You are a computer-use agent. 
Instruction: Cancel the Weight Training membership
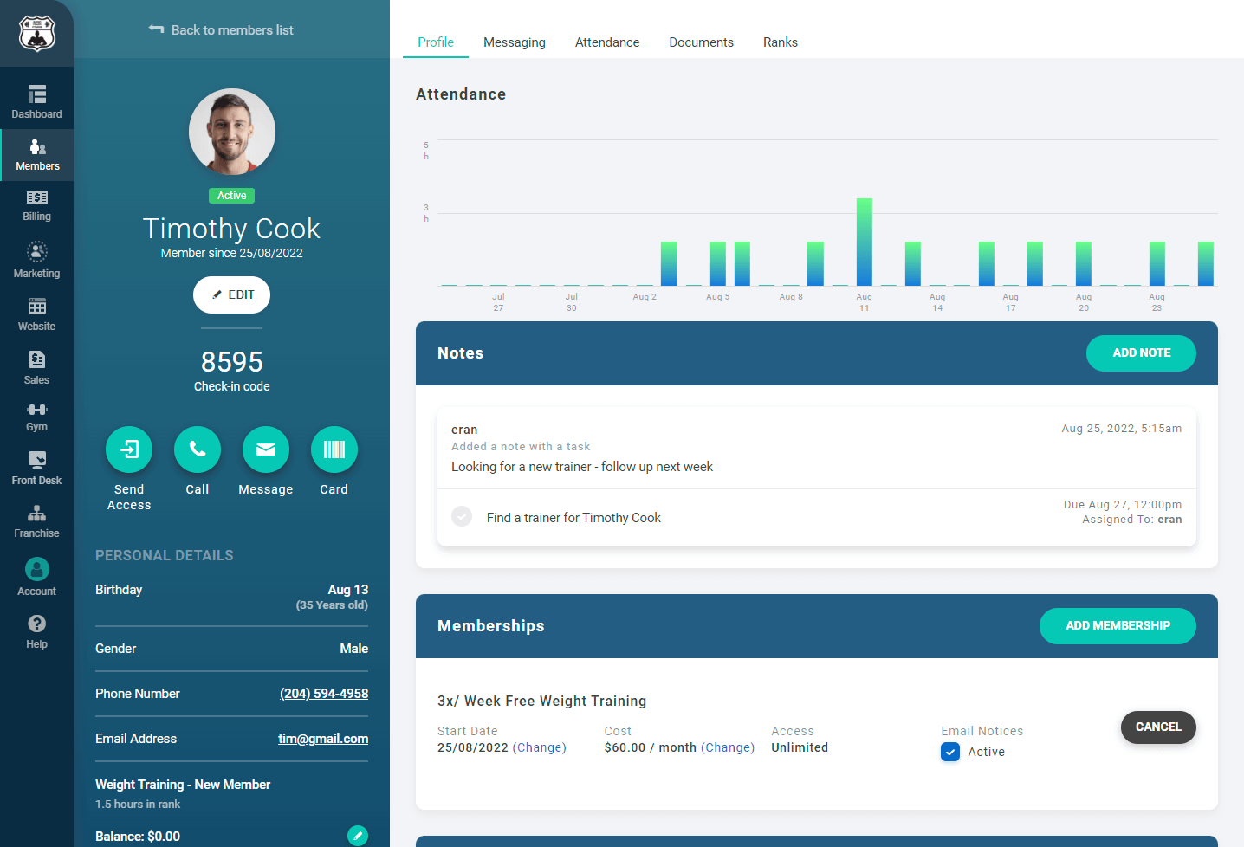[x=1157, y=727]
